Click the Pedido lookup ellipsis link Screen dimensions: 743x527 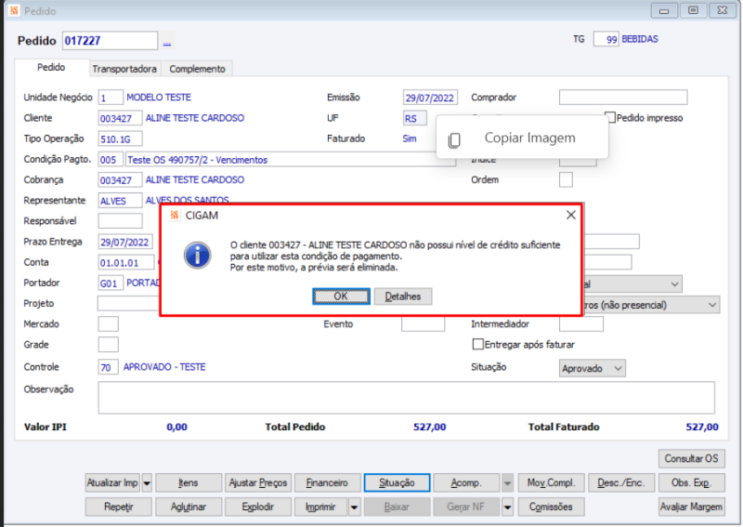167,43
